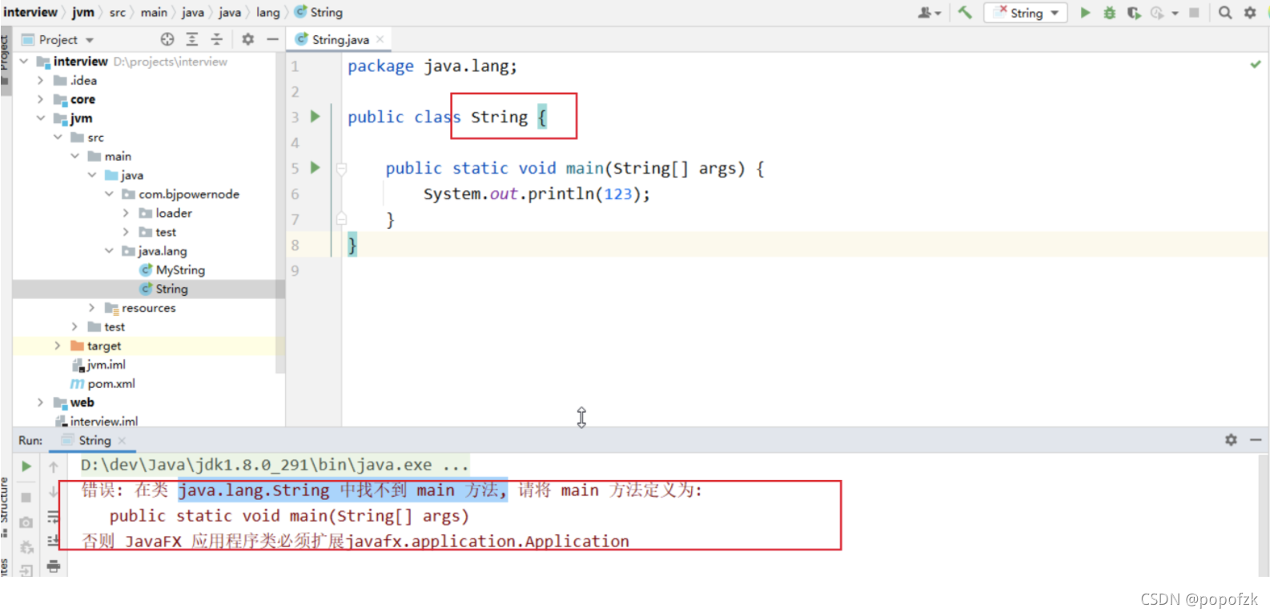Hide the Run panel with minus icon
The image size is (1270, 616).
[x=1256, y=440]
